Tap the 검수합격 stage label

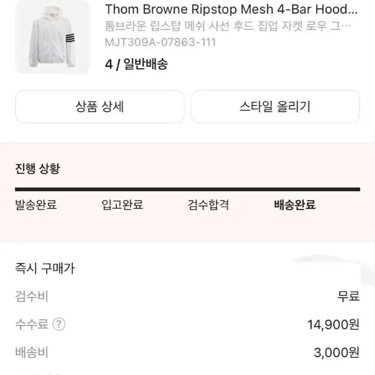tap(207, 205)
